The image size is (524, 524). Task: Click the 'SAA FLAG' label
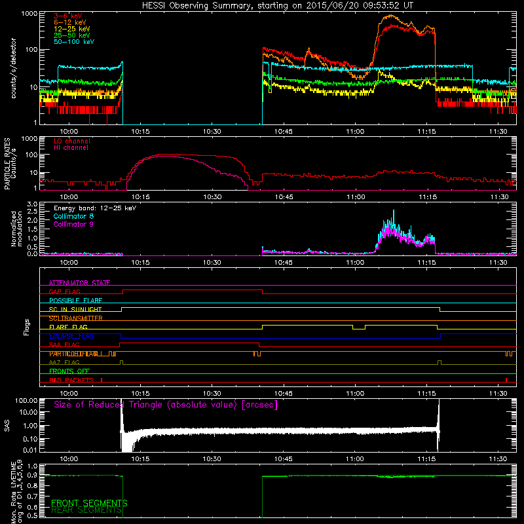pyautogui.click(x=64, y=345)
